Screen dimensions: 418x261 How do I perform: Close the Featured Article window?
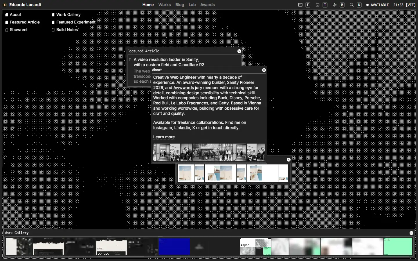click(239, 51)
